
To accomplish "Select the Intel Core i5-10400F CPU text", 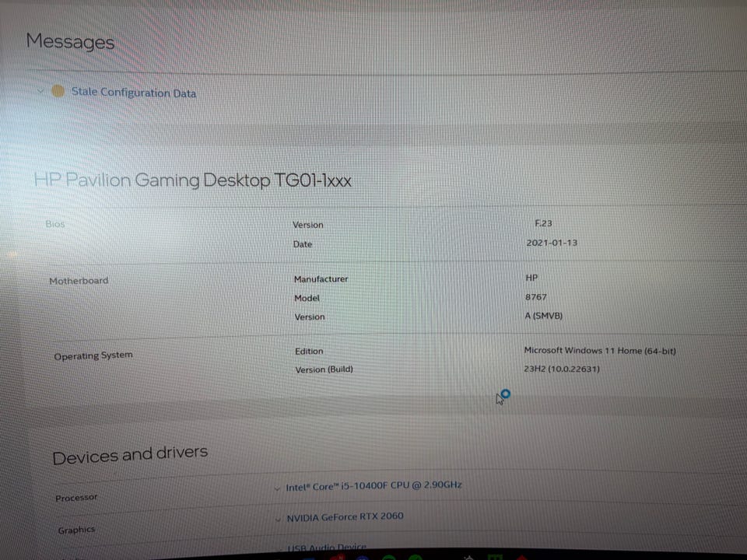I will (x=374, y=486).
